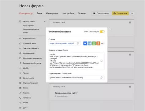Switch to the Тема tab
This screenshot has width=145, height=111.
39,13
